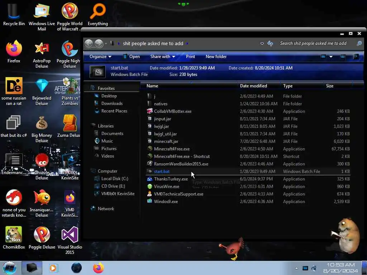Click the taskbar clock showing 10:53 AM

pyautogui.click(x=340, y=268)
